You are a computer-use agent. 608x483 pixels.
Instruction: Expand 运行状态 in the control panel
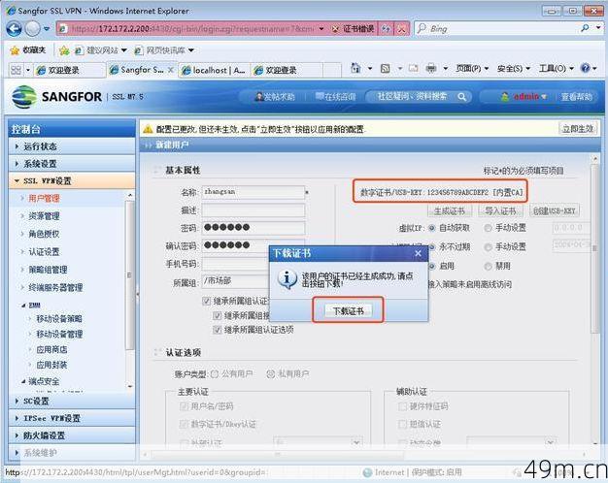pos(72,146)
